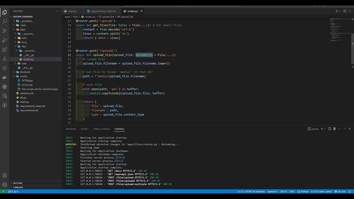Click the editor vertical scrollbar
Image resolution: width=354 pixels, height=199 pixels.
click(x=352, y=49)
